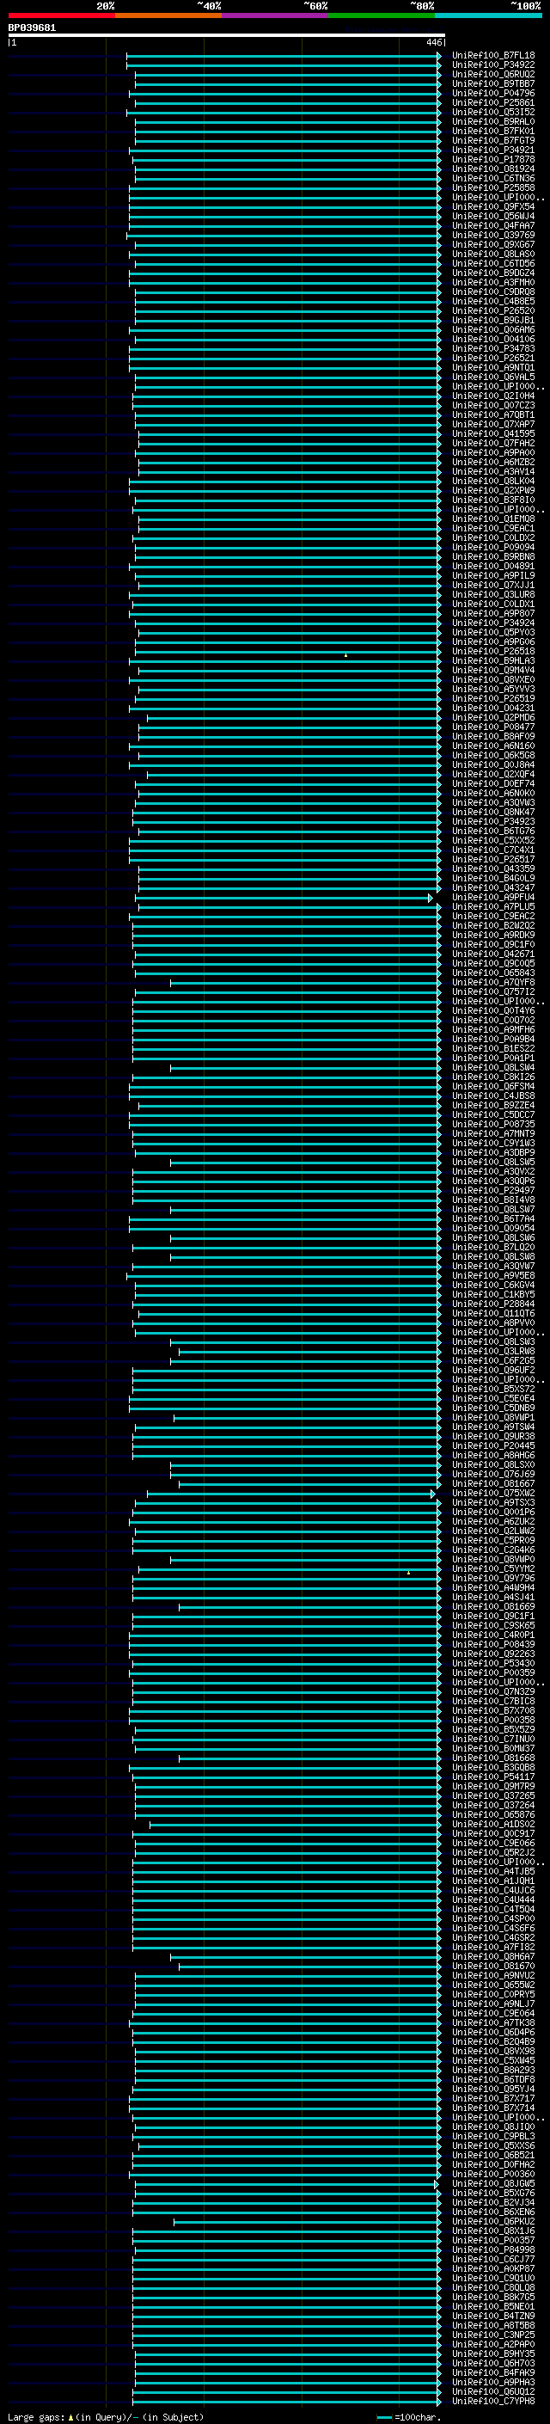Click the cyan ~100% identity color segment

coord(488,15)
